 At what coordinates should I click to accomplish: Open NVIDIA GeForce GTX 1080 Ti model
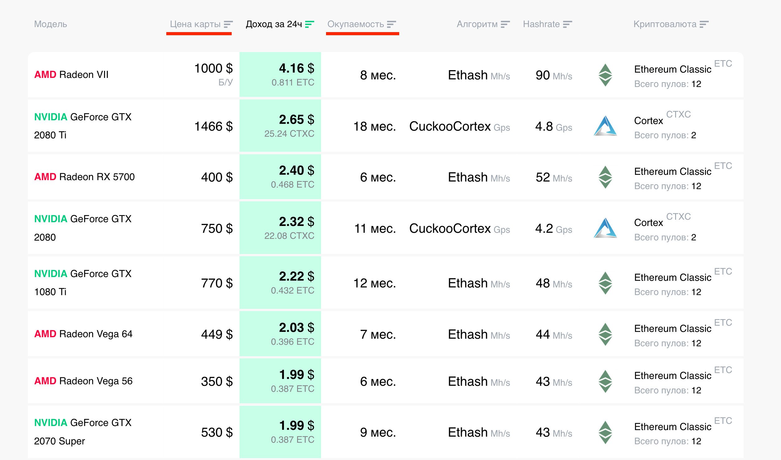point(83,283)
